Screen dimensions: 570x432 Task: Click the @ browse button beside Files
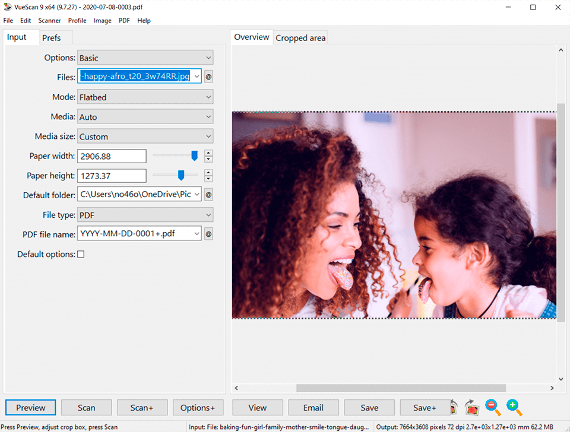pyautogui.click(x=208, y=77)
